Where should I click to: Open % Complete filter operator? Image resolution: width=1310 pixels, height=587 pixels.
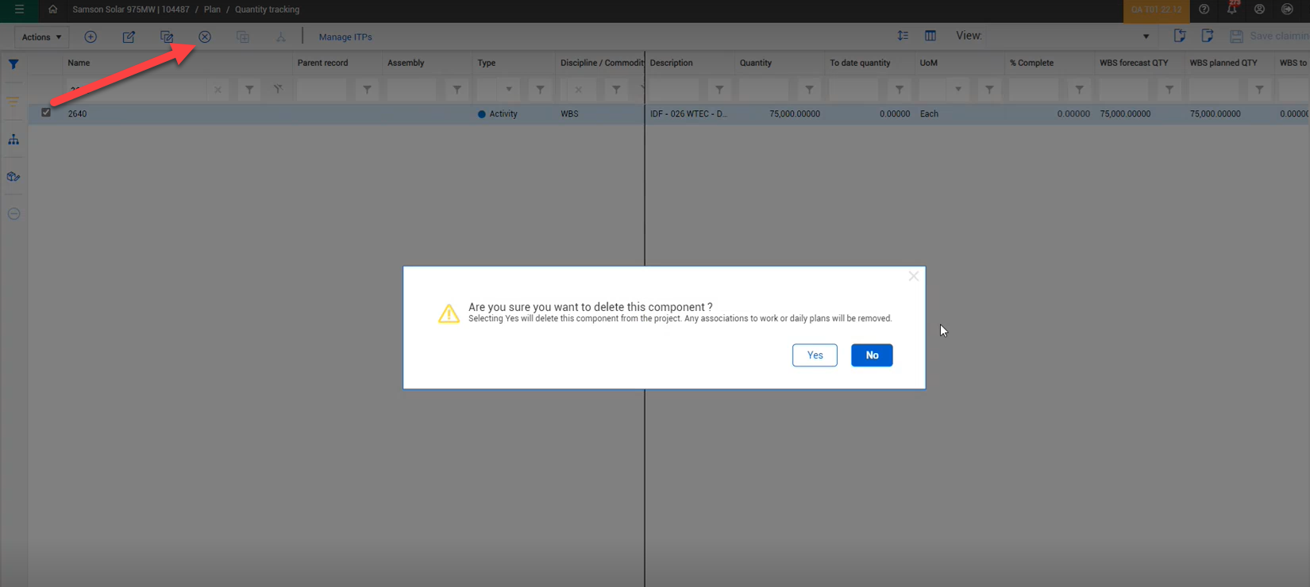pyautogui.click(x=1079, y=90)
